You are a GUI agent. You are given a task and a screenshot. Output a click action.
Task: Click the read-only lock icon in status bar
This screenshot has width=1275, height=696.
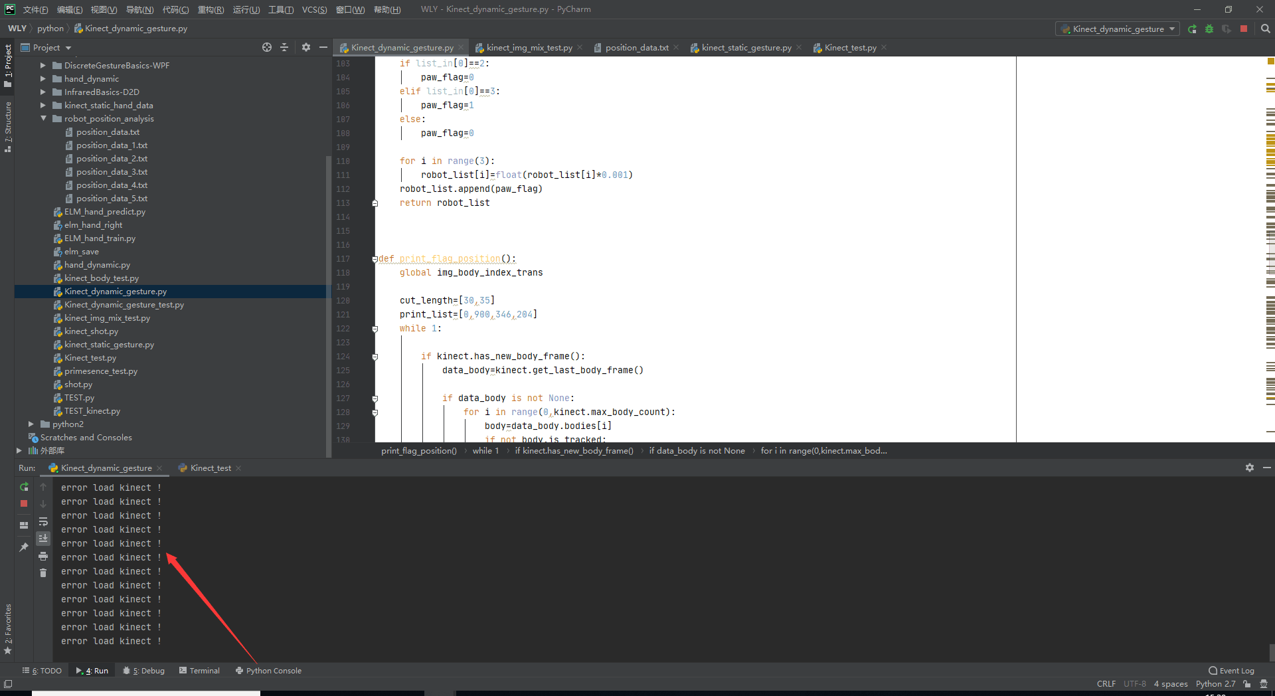[x=1247, y=684]
